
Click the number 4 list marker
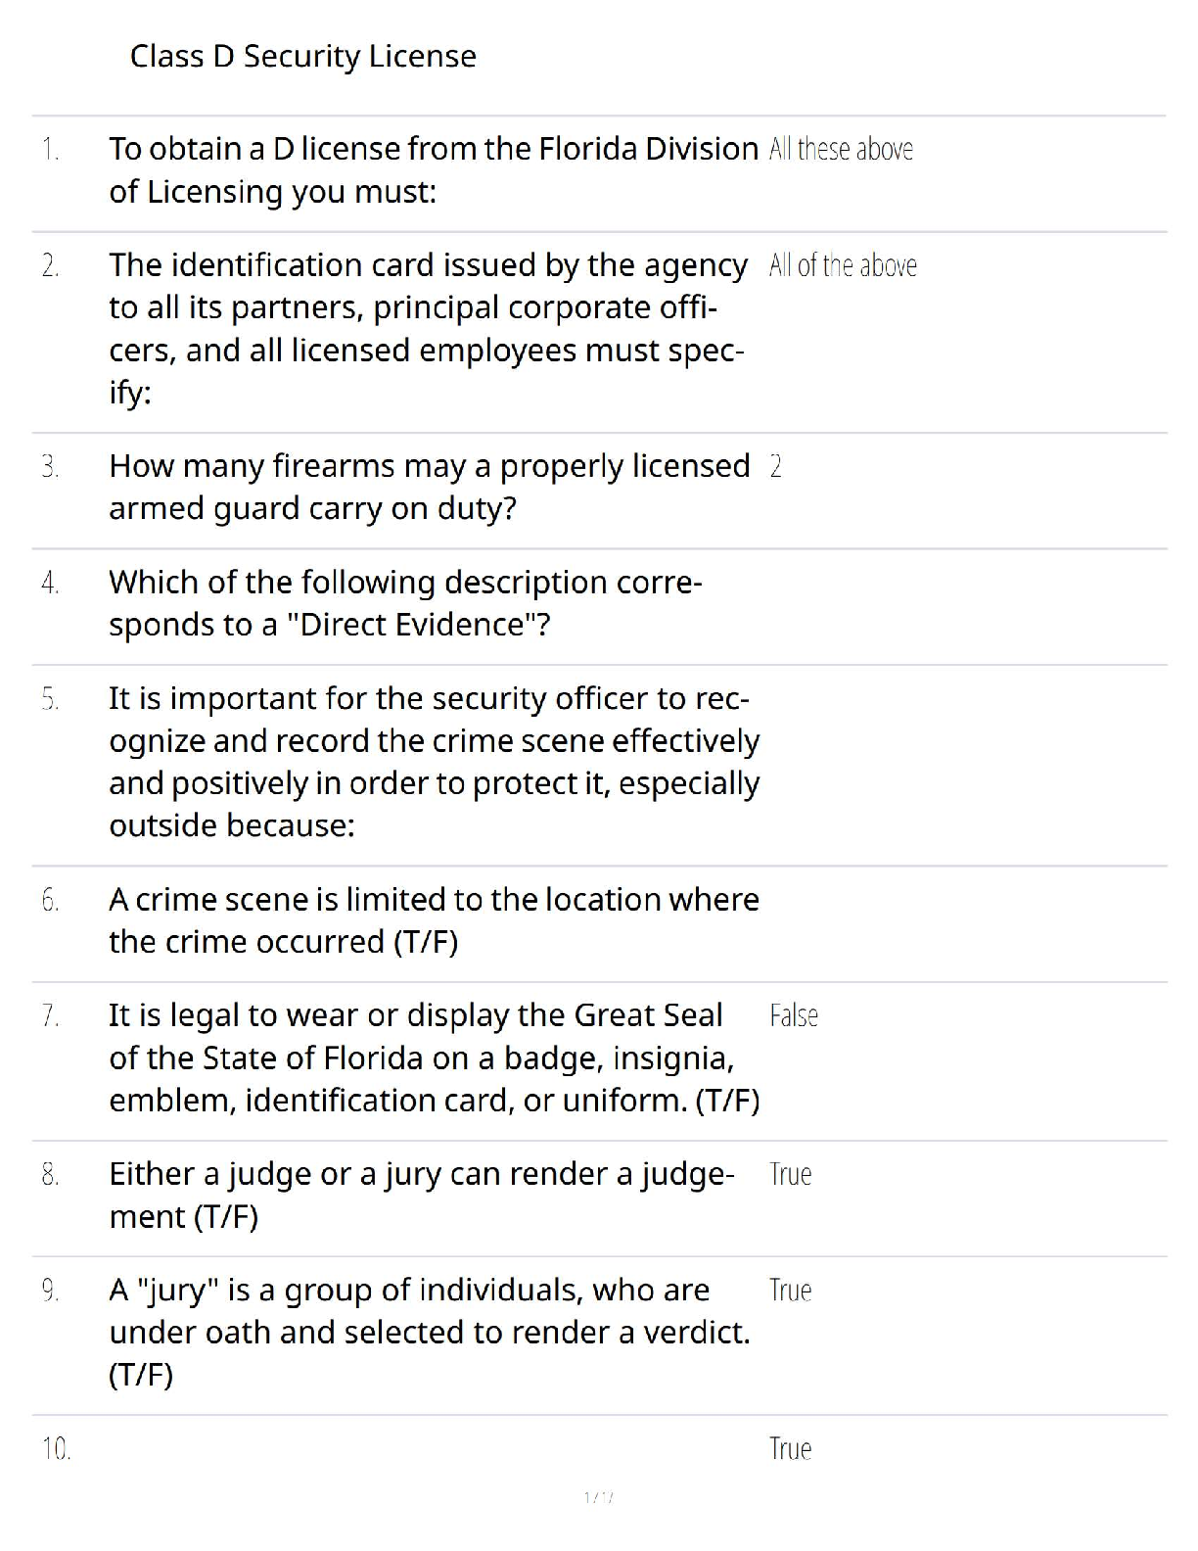[x=51, y=584]
